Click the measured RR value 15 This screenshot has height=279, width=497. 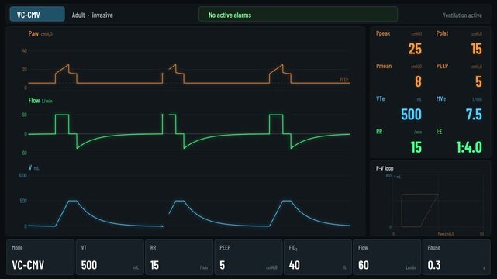(416, 147)
